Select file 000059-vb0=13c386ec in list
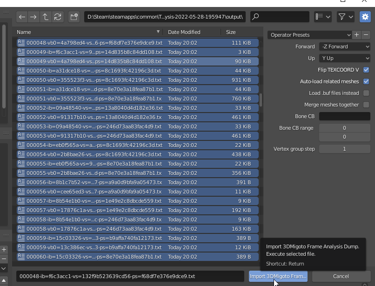Screen dimensions: 375x286 138,247
